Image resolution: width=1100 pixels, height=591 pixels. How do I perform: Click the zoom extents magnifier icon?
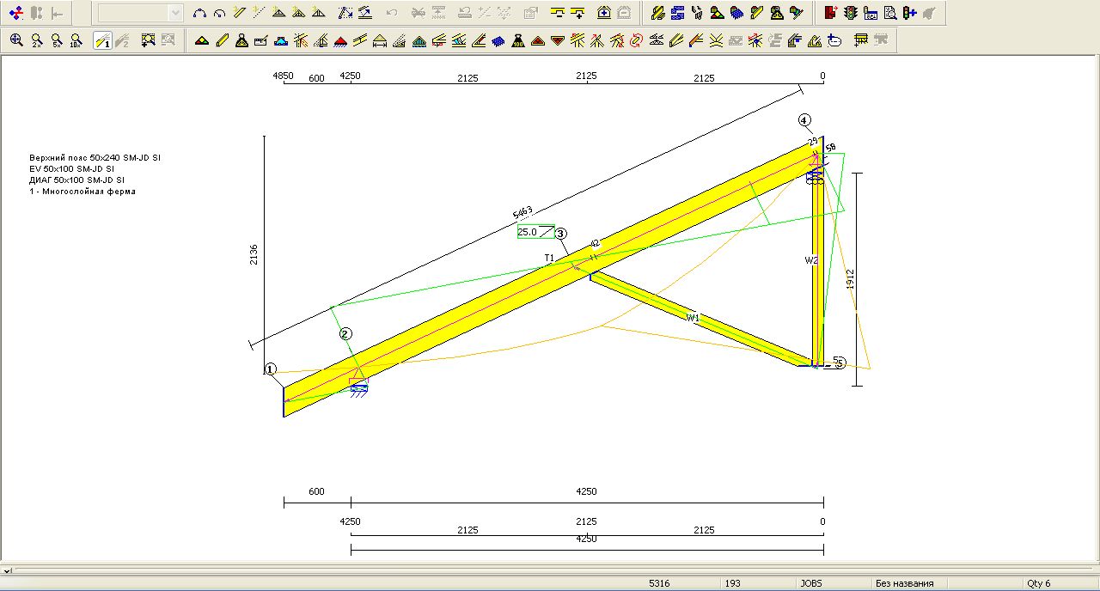pos(16,40)
